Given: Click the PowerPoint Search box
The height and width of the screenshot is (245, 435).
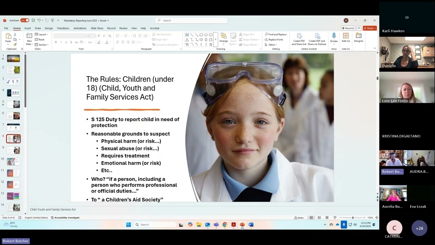Looking at the screenshot, I should point(191,20).
